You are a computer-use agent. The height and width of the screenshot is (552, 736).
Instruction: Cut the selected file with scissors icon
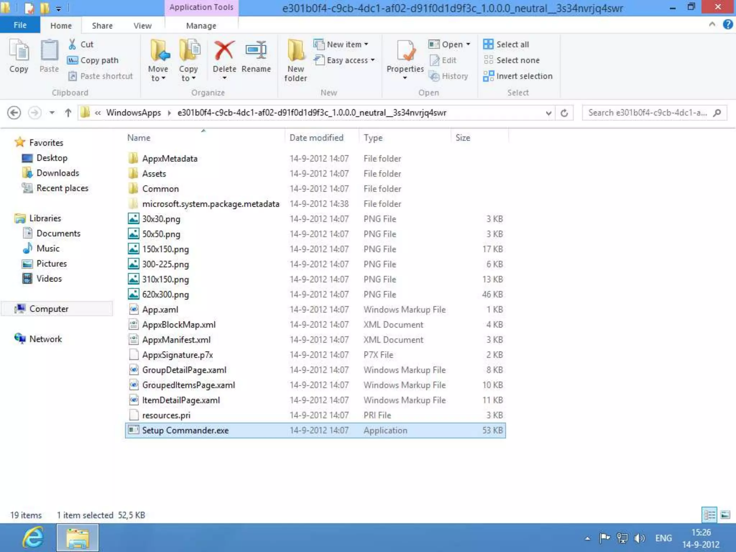(80, 44)
